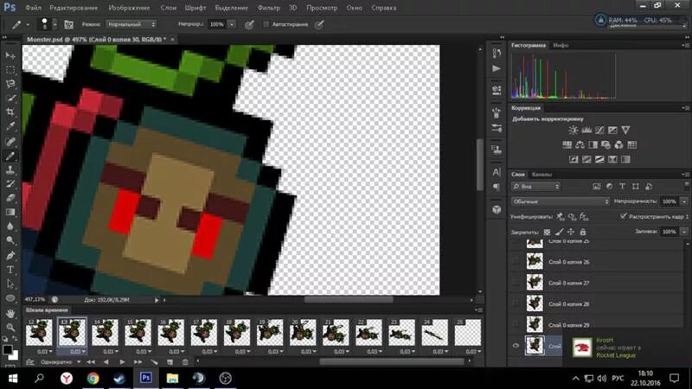Play the frame animation
This screenshot has height=389, width=692.
point(122,362)
